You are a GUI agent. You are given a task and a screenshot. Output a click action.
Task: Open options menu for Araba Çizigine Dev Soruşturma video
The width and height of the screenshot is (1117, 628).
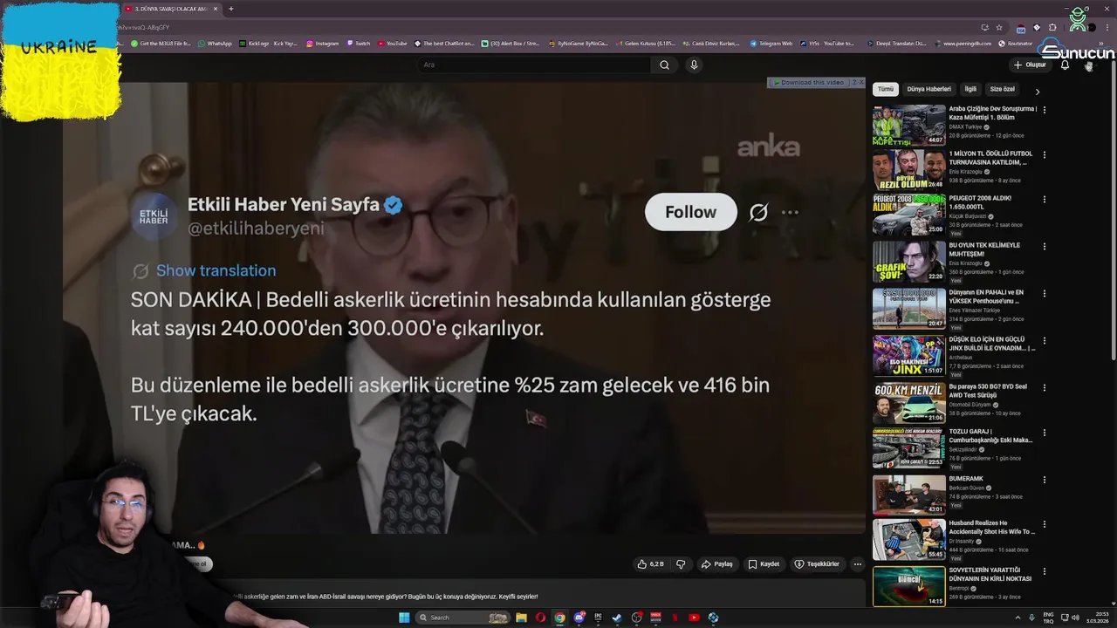click(1044, 110)
